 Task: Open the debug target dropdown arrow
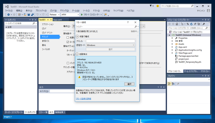(x=101, y=15)
